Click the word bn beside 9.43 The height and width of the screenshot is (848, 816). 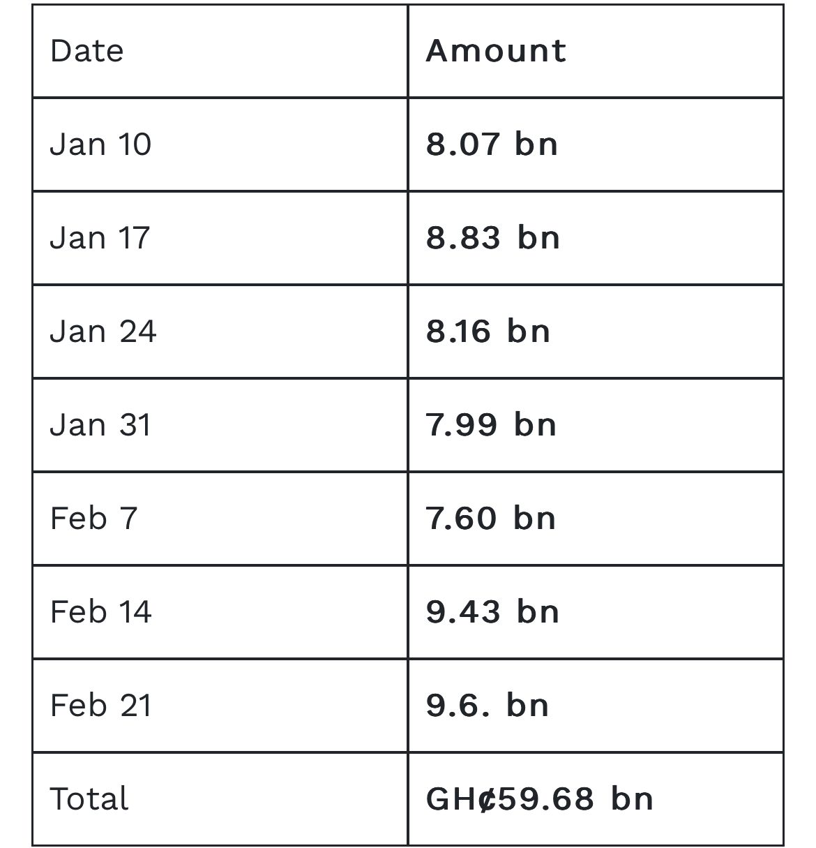538,611
